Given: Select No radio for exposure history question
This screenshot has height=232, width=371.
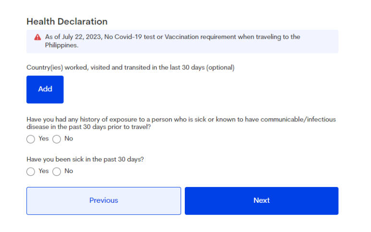Looking at the screenshot, I should click(57, 139).
